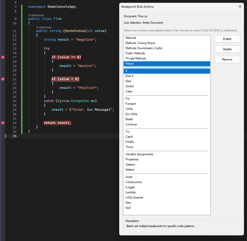The width and height of the screenshot is (247, 241).
Task: Select the For pattern
Action: click(x=167, y=99)
